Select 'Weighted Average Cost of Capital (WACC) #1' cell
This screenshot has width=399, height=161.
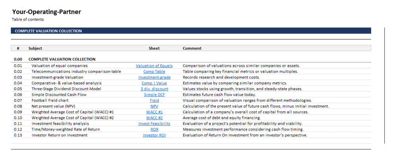tap(73, 112)
